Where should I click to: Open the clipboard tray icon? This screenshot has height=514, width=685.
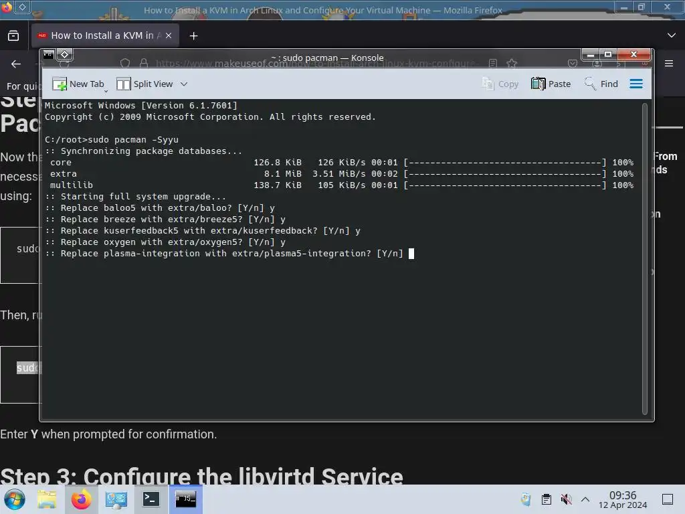[x=546, y=499]
